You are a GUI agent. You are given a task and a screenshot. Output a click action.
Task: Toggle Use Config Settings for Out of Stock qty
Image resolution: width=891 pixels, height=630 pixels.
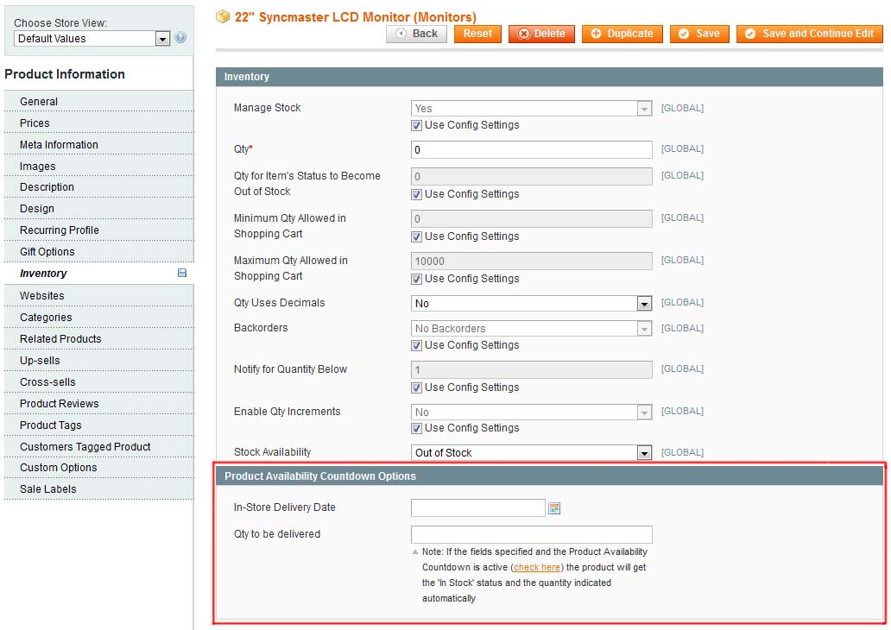coord(416,194)
